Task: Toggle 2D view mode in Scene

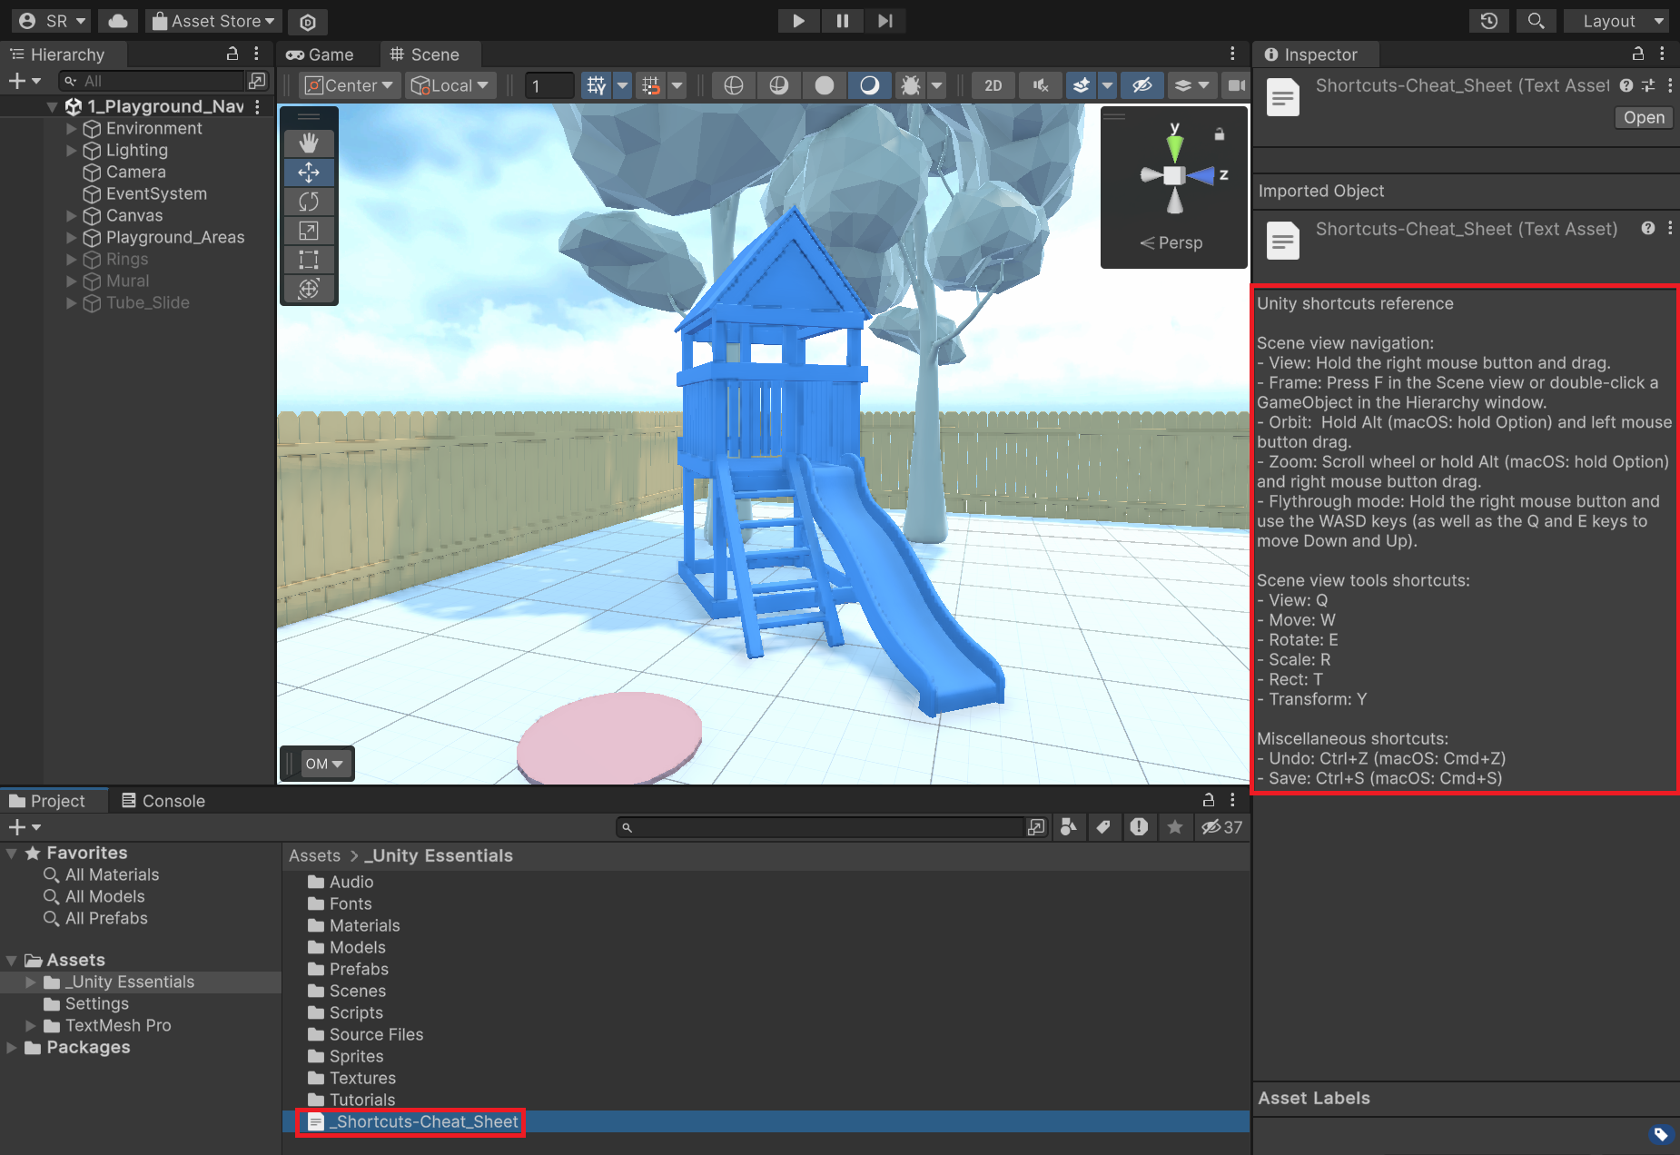Action: tap(993, 85)
